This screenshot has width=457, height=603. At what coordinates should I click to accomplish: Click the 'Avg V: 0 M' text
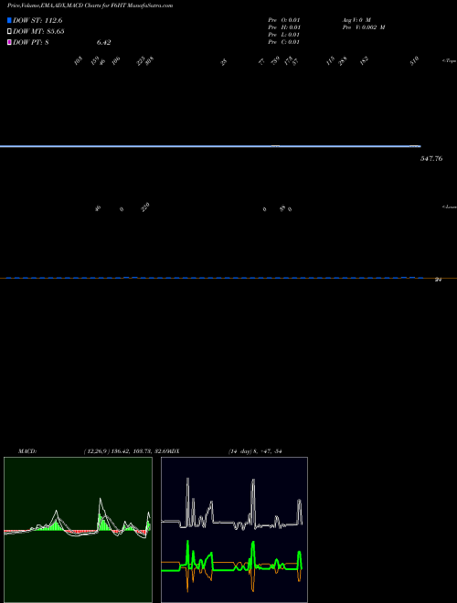coord(356,20)
